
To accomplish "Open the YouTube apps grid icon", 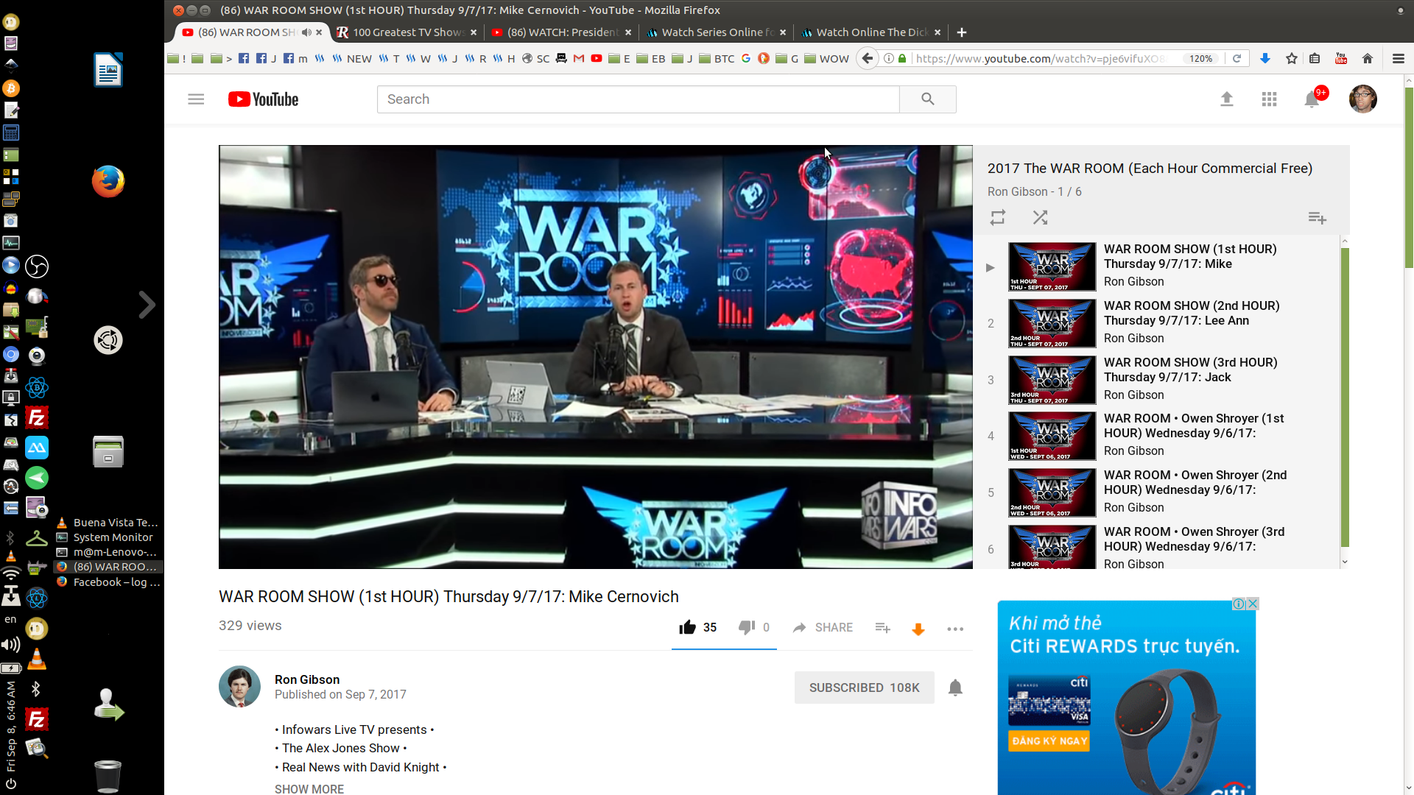I will (x=1269, y=99).
